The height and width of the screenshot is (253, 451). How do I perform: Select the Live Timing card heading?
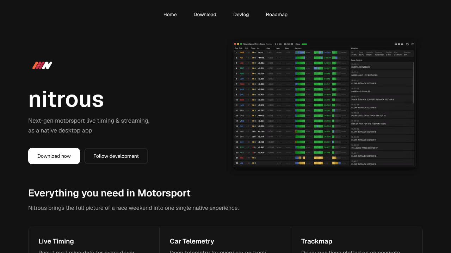click(x=56, y=241)
